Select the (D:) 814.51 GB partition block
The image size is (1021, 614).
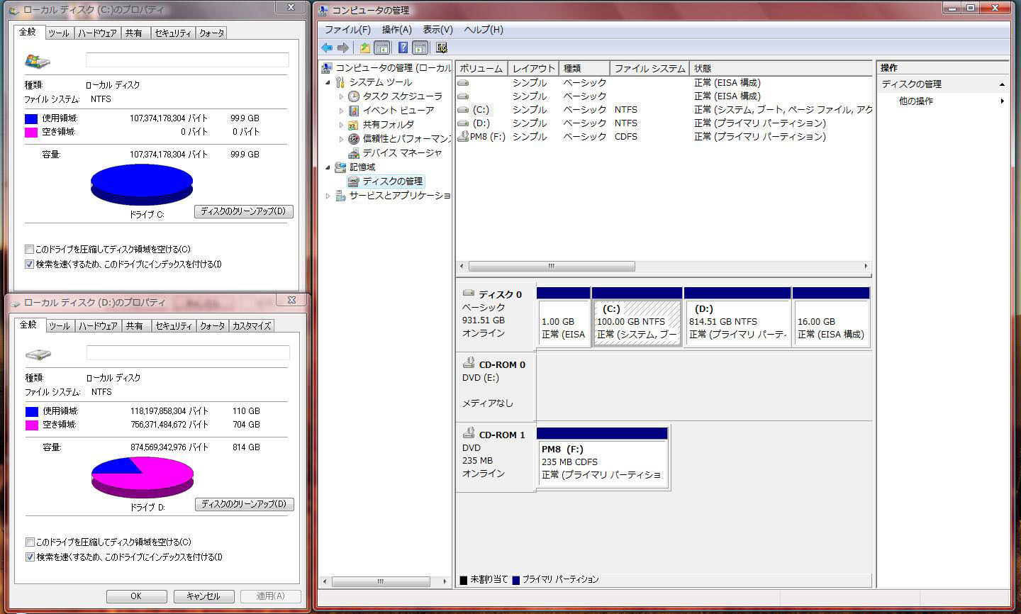click(737, 322)
